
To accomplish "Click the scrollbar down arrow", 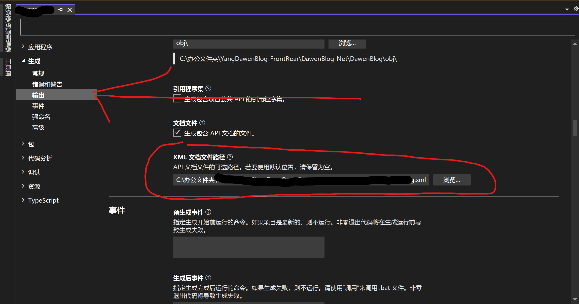I will pos(575,299).
